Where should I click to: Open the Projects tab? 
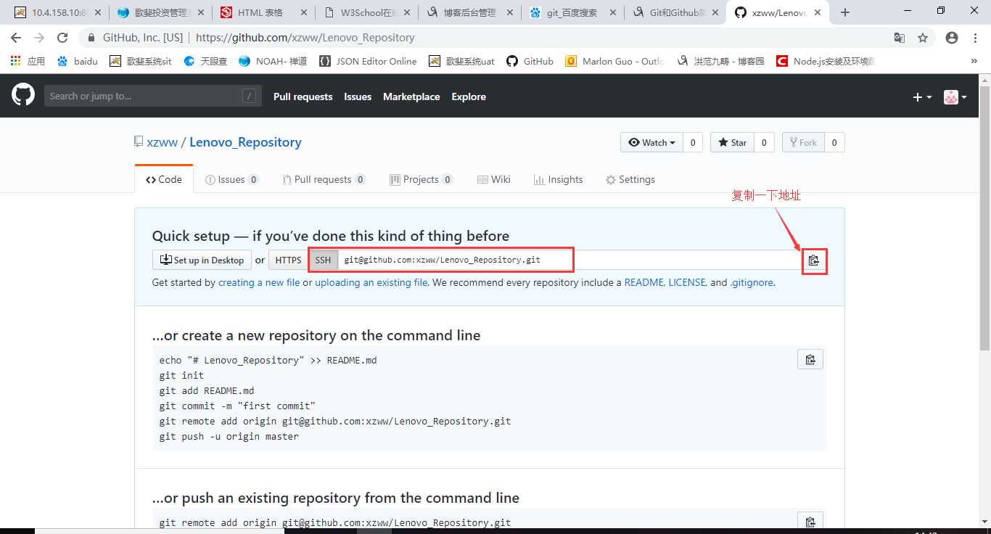coord(421,179)
